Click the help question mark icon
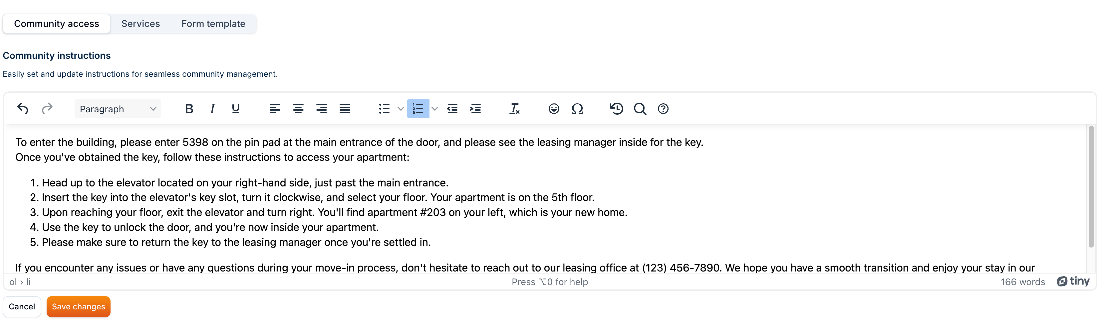The height and width of the screenshot is (323, 1102). [x=663, y=109]
